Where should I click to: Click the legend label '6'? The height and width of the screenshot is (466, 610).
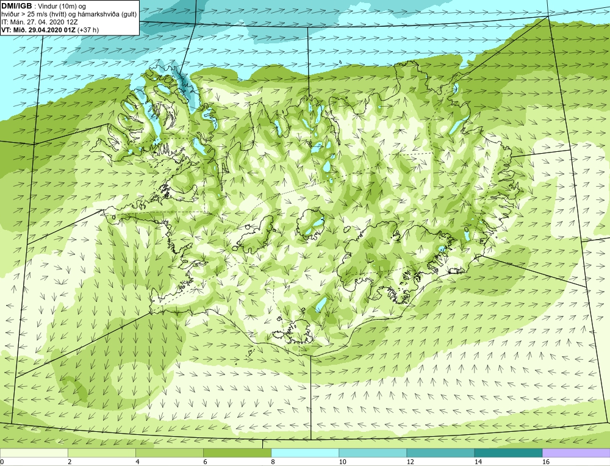205,462
